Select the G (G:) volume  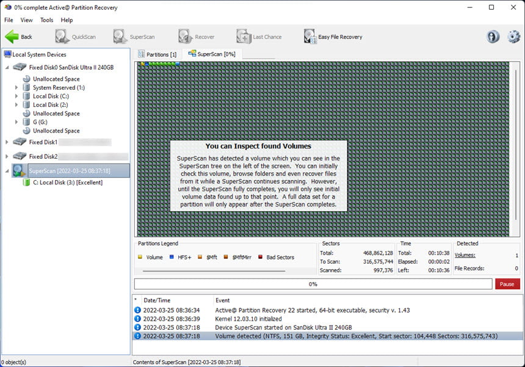pyautogui.click(x=40, y=122)
